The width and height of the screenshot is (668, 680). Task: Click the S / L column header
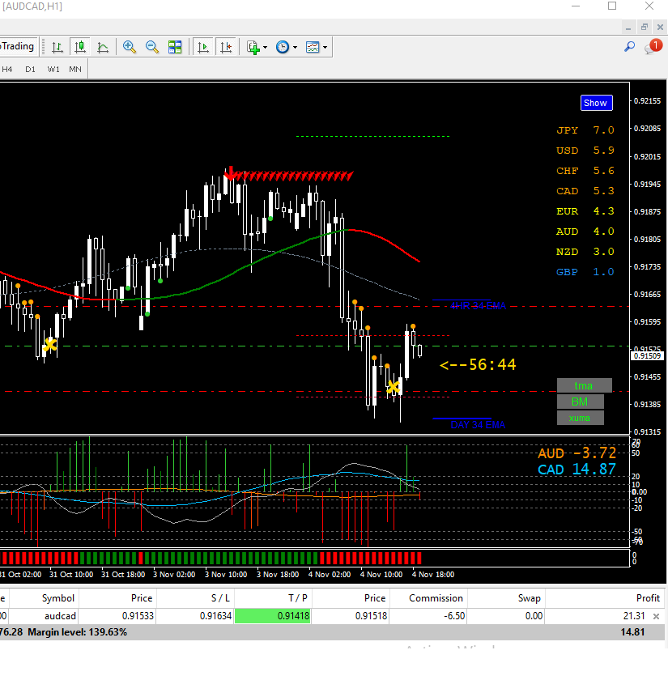coord(195,598)
